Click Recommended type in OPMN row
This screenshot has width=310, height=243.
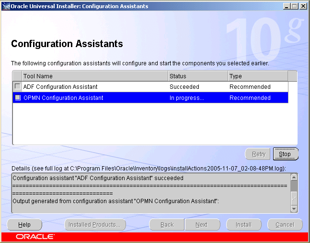(250, 97)
